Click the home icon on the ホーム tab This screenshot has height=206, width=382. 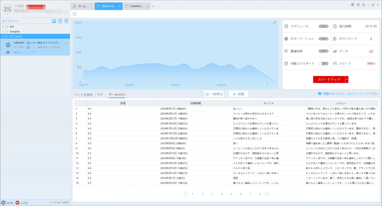[74, 6]
